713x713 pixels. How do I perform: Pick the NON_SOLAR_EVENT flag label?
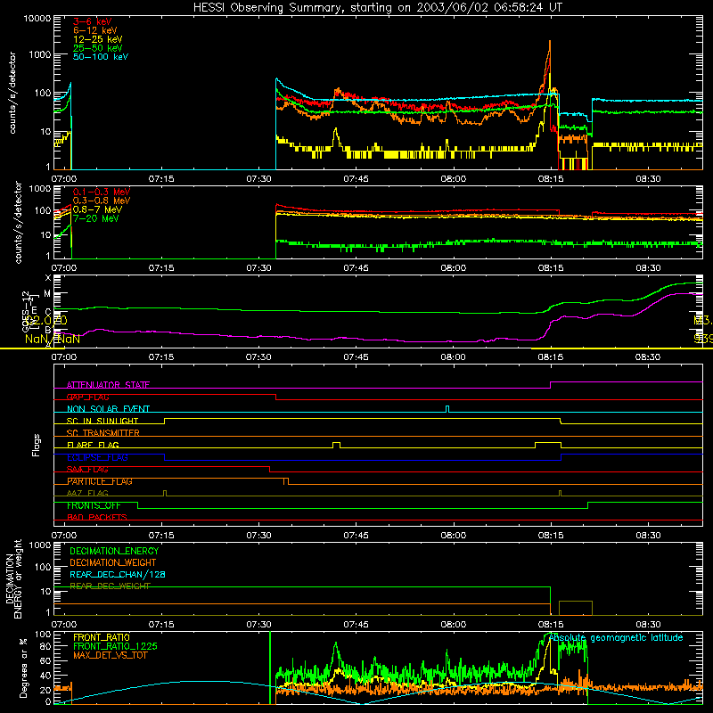tap(108, 409)
